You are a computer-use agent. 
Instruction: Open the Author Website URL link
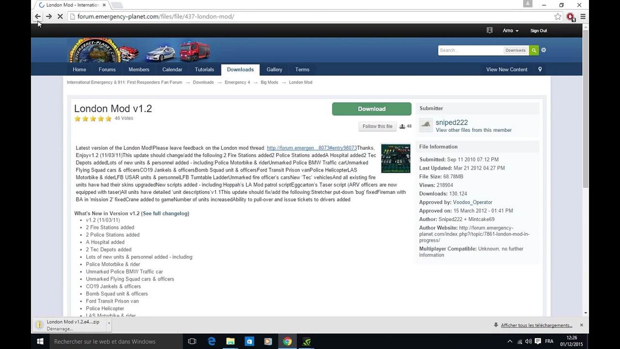coord(474,234)
